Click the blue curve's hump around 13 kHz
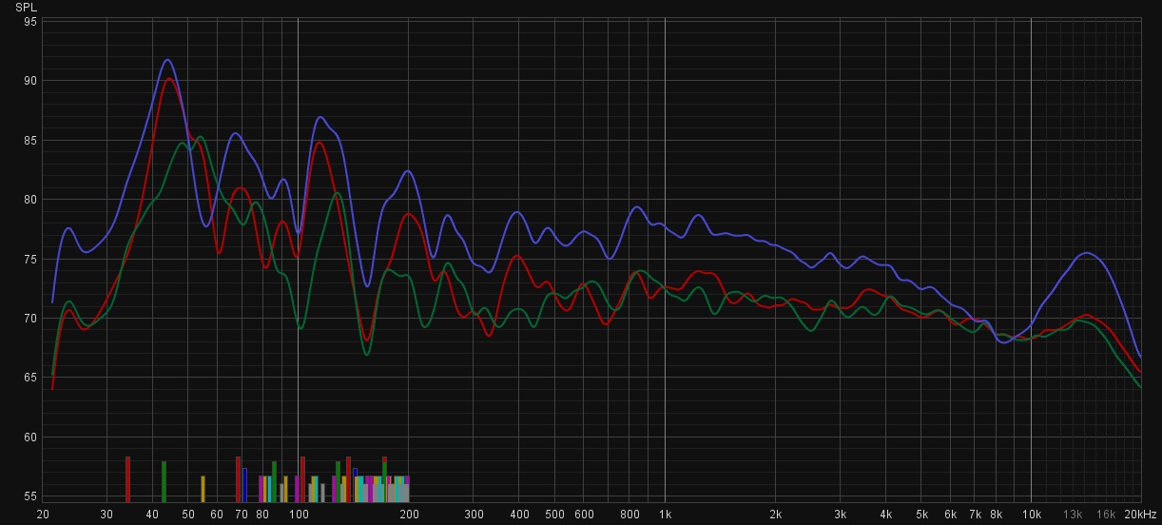 click(x=1087, y=253)
